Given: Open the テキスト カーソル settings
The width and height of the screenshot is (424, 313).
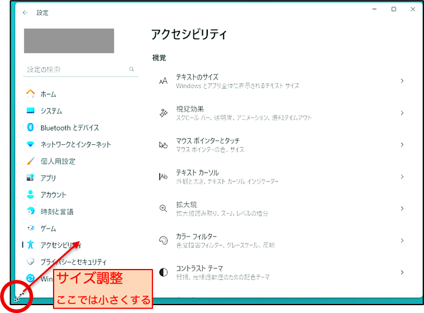Looking at the screenshot, I should [277, 176].
